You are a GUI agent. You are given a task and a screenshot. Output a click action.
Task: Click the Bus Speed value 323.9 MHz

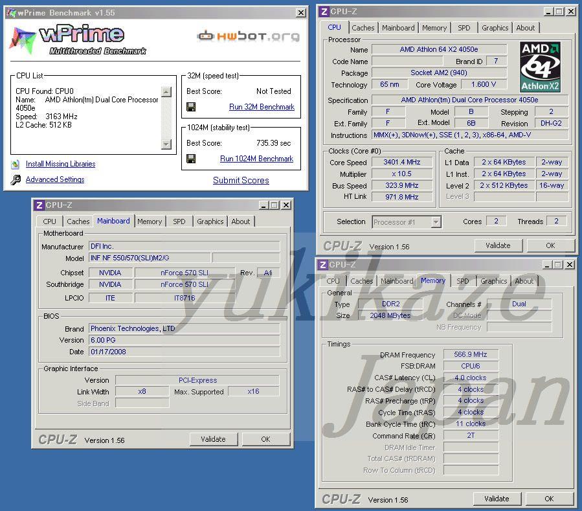pos(402,185)
